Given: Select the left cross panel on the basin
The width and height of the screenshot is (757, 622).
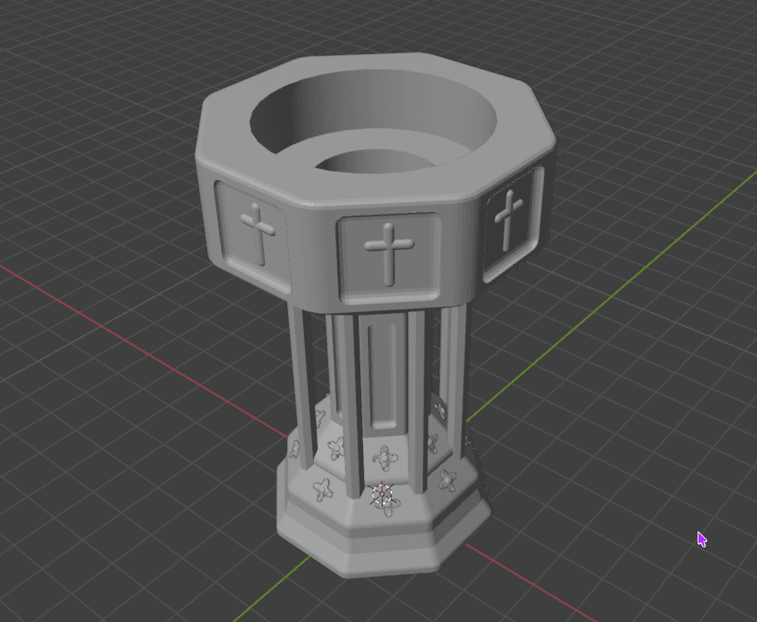Looking at the screenshot, I should 253,235.
